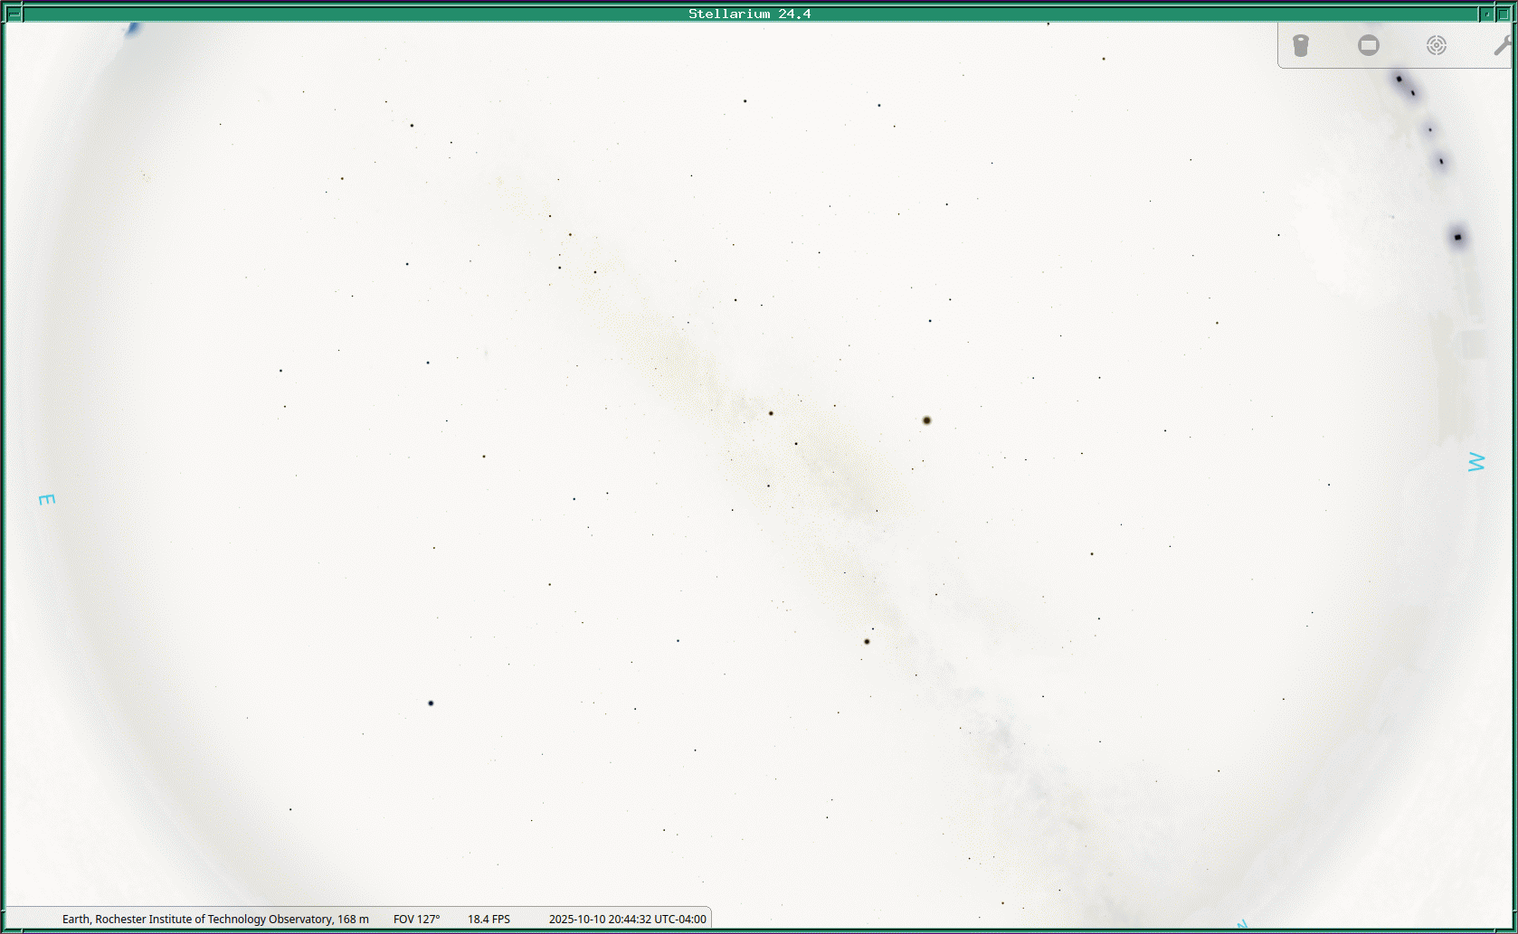
Task: Toggle the Telrad sight icon
Action: (x=1436, y=46)
